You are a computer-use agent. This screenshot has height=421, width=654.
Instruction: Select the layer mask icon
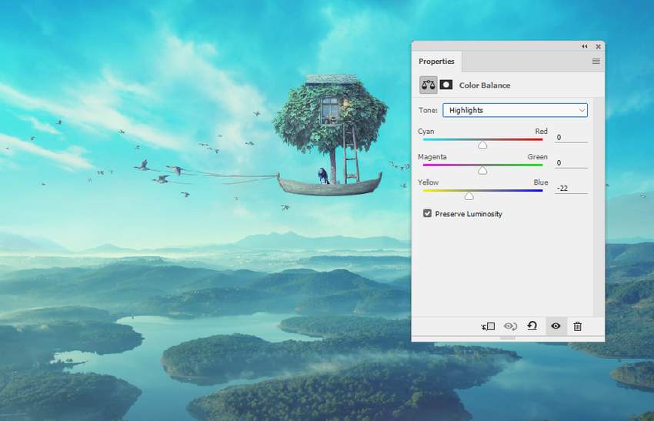[x=445, y=85]
